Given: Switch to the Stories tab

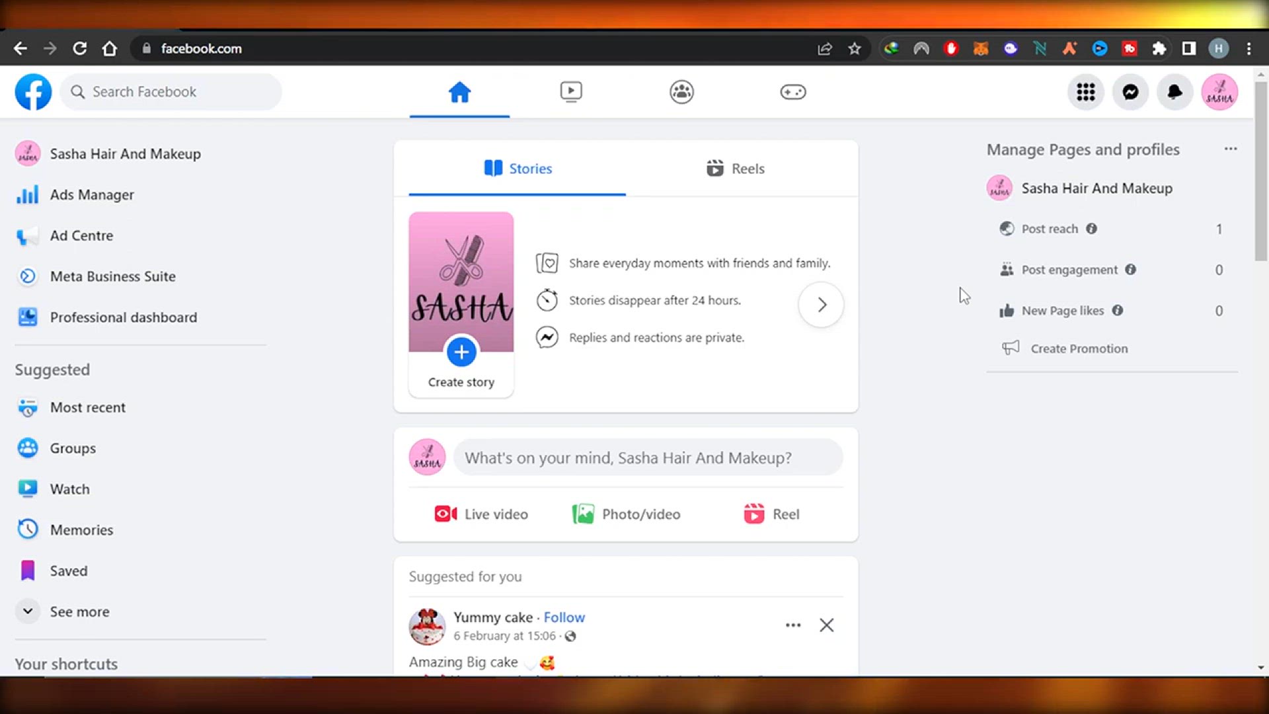Looking at the screenshot, I should (518, 169).
